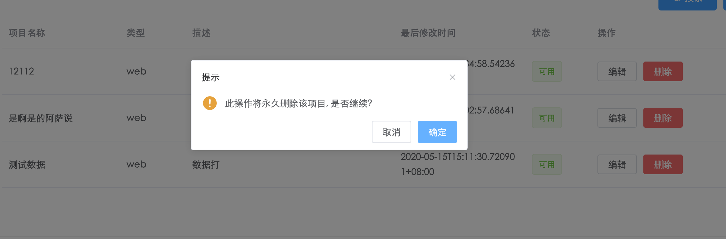Delete the 是啊是的阿萨说 project

[x=663, y=118]
